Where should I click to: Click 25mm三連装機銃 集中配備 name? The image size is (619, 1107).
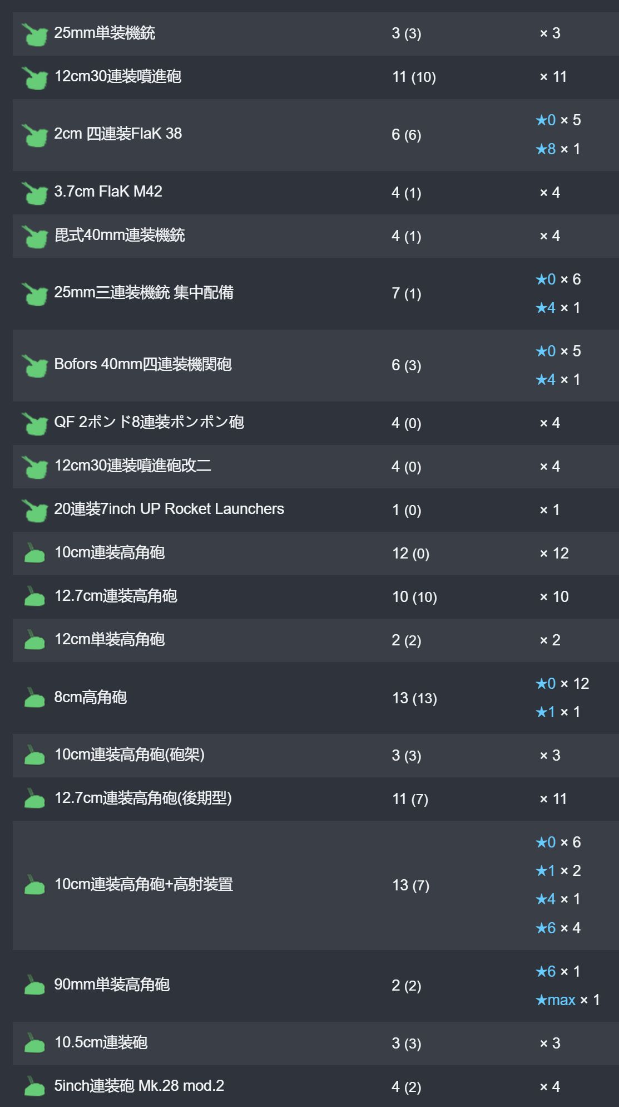[x=143, y=292]
